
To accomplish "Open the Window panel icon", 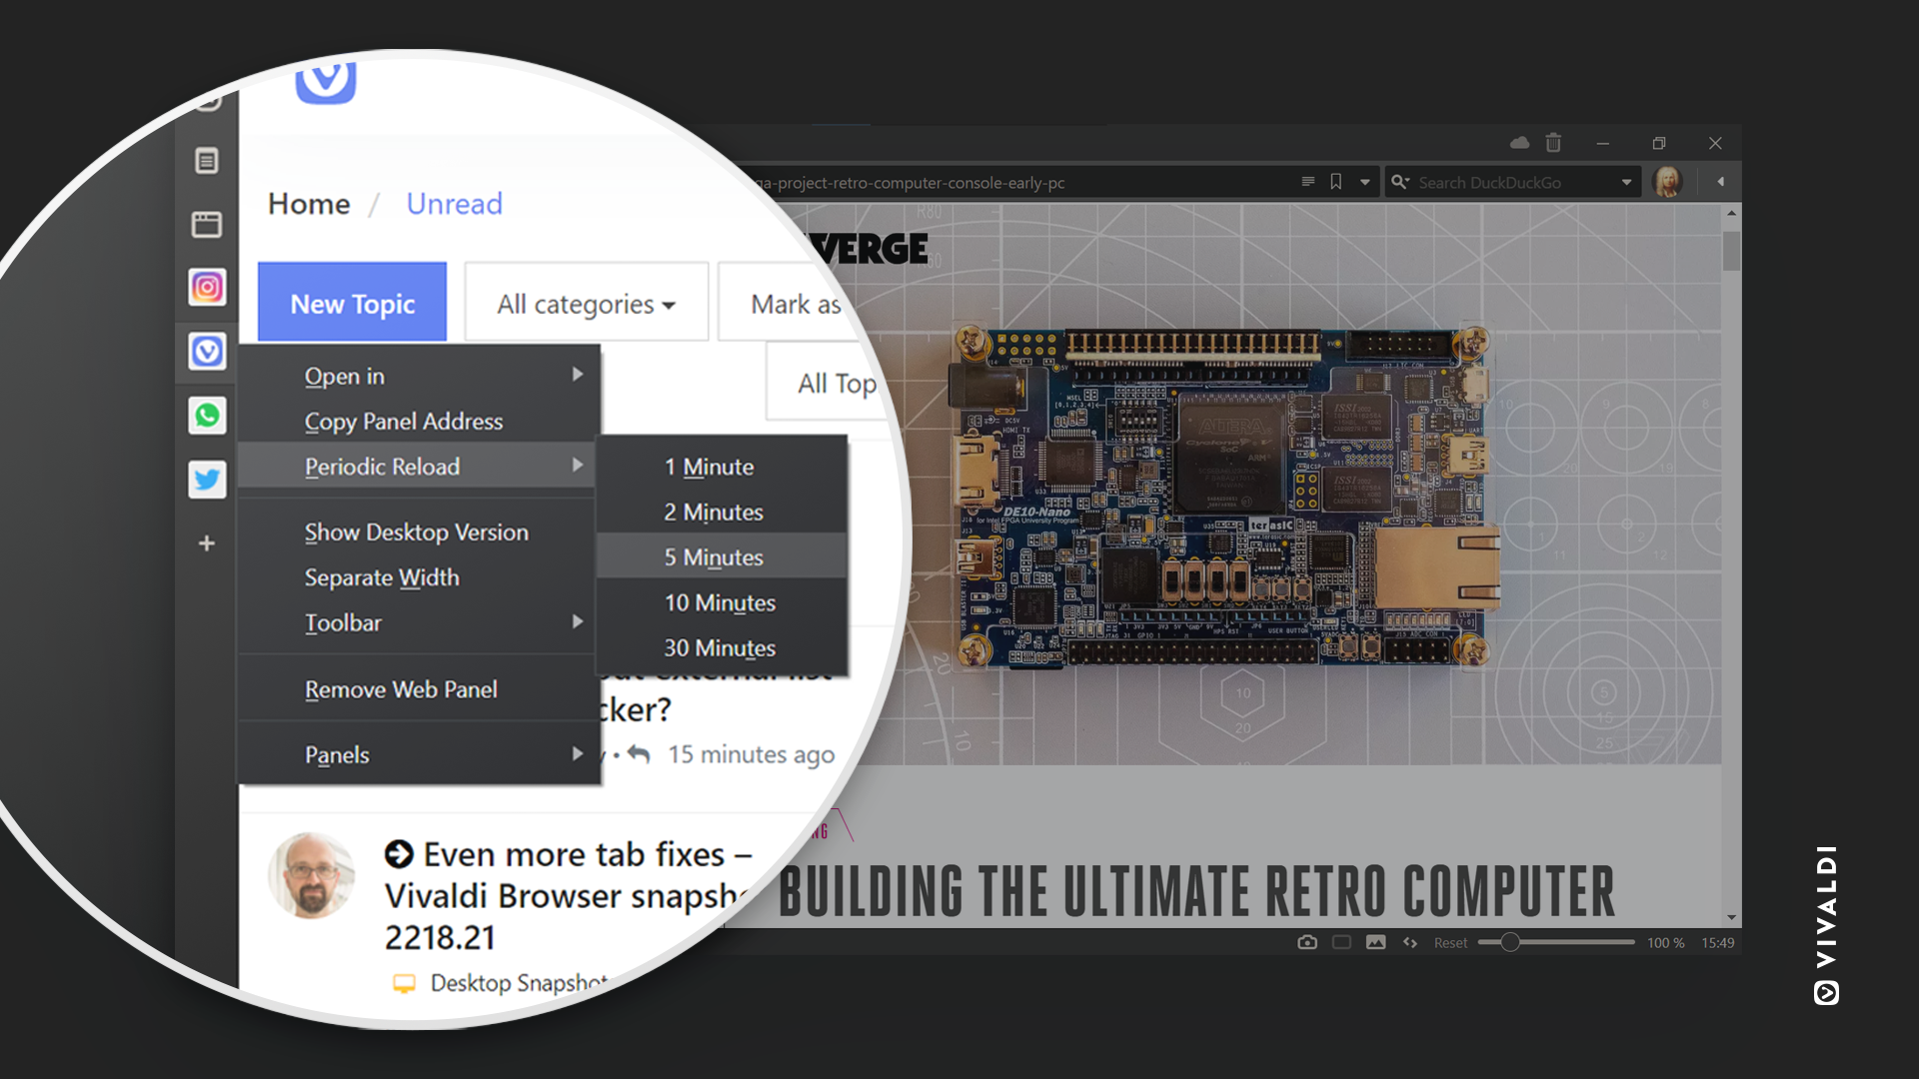I will pos(207,225).
